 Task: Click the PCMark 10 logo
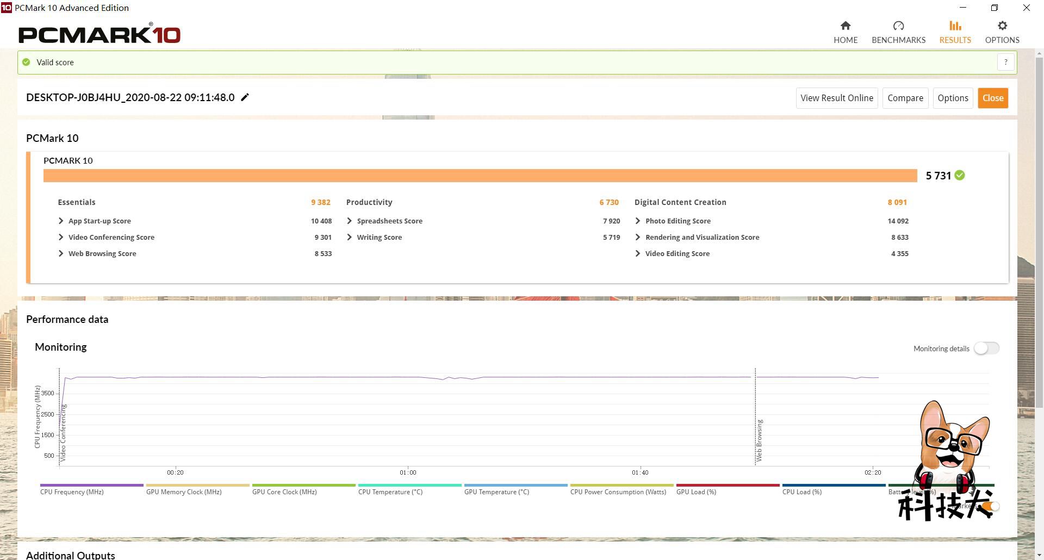[100, 34]
